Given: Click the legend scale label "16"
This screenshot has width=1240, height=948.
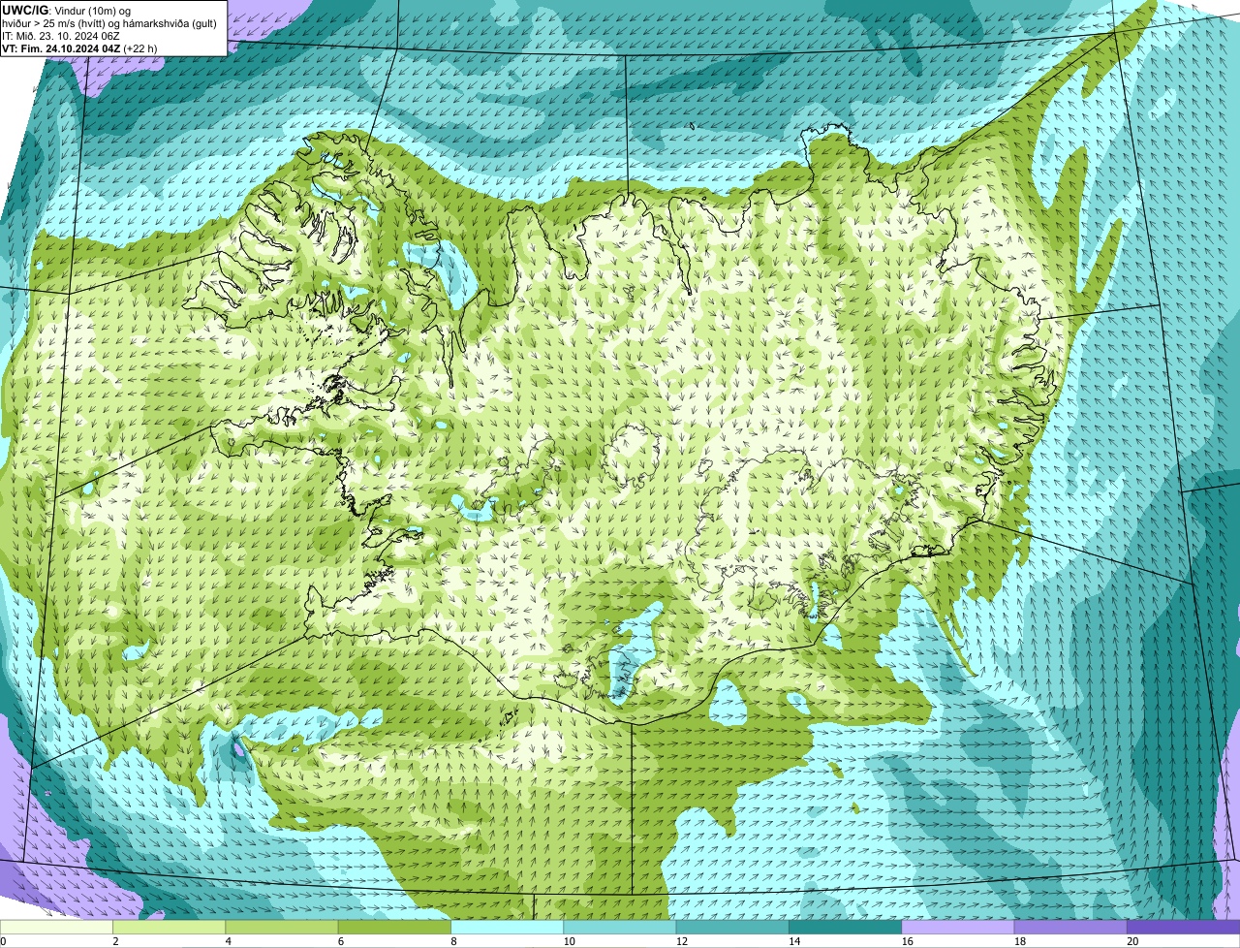Looking at the screenshot, I should (x=907, y=941).
